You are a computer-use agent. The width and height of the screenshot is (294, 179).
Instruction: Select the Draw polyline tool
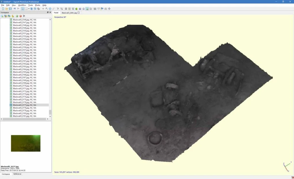47,9
